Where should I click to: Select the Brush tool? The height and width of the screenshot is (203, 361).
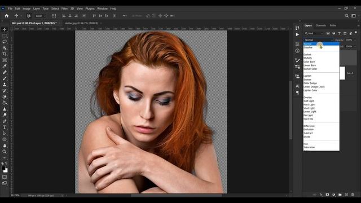[5, 78]
